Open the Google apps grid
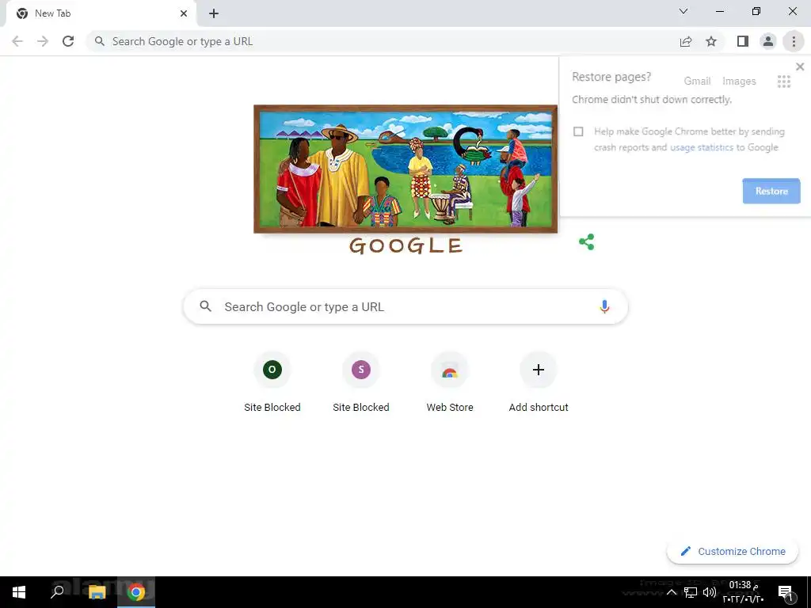The height and width of the screenshot is (608, 811). pyautogui.click(x=783, y=82)
